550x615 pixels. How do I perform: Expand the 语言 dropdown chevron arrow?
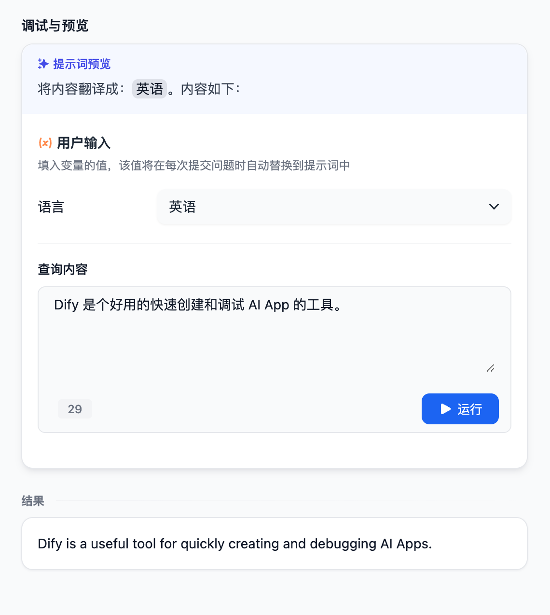pyautogui.click(x=494, y=207)
